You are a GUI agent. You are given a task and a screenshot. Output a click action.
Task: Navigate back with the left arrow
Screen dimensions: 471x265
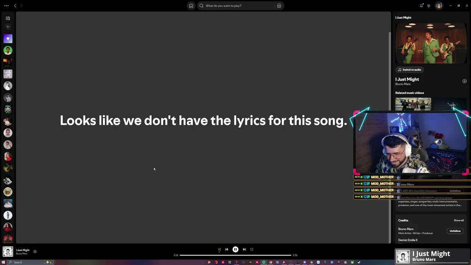(15, 6)
